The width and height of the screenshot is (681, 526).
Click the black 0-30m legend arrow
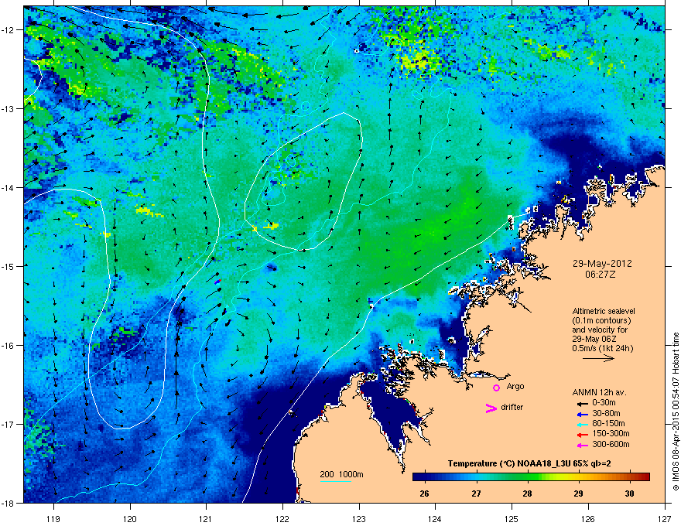pyautogui.click(x=583, y=403)
